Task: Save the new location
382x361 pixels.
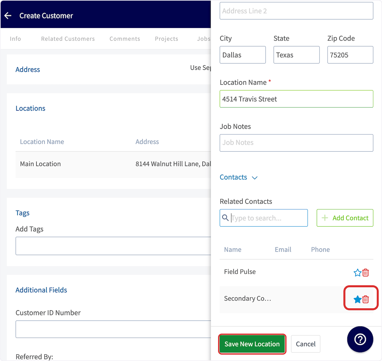Action: click(x=252, y=344)
